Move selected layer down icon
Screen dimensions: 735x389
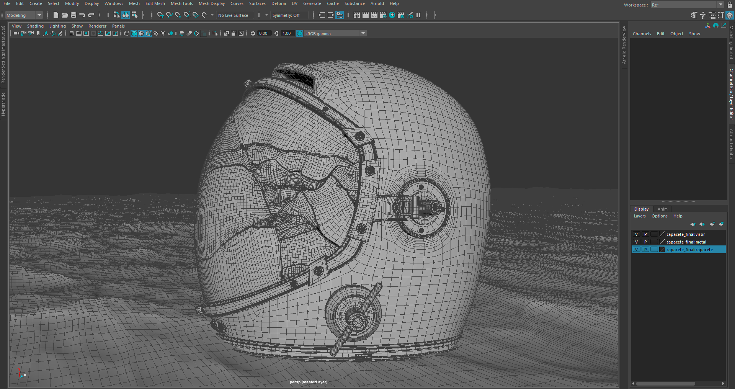tap(702, 224)
